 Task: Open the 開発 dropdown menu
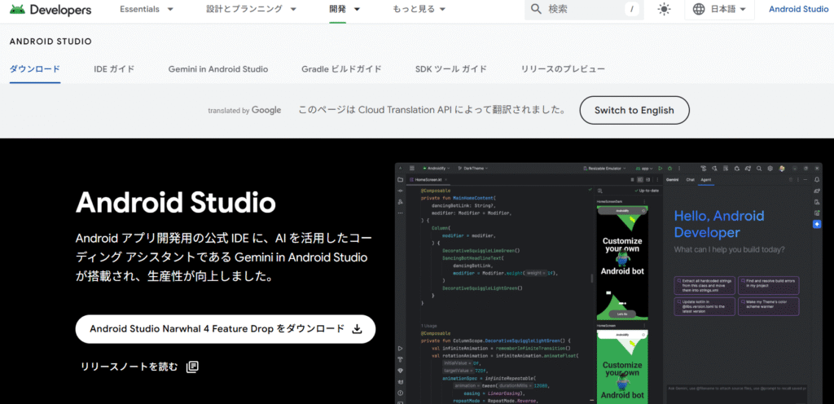(x=345, y=10)
